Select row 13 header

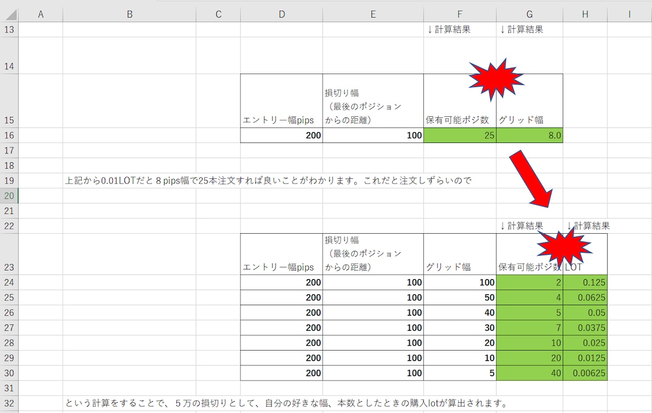pyautogui.click(x=9, y=29)
